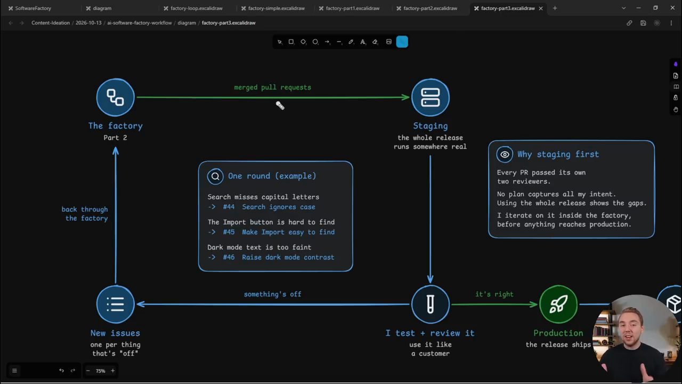This screenshot has width=682, height=384.
Task: Click the magnifier icon in One round box
Action: pyautogui.click(x=215, y=176)
